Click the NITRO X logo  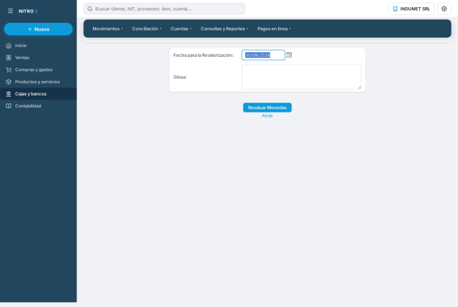(x=28, y=11)
